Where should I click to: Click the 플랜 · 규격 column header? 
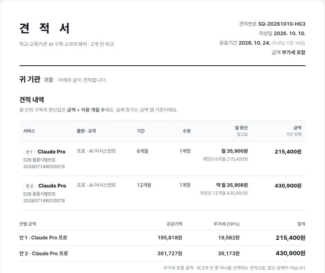pos(86,131)
